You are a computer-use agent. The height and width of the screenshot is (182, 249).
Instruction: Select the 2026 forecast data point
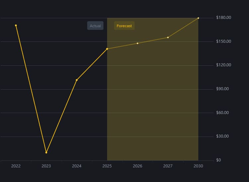point(138,43)
